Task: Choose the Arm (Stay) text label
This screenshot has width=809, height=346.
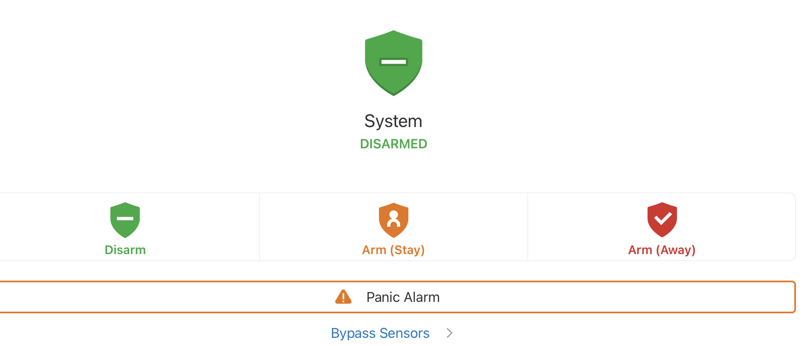Action: [x=393, y=250]
